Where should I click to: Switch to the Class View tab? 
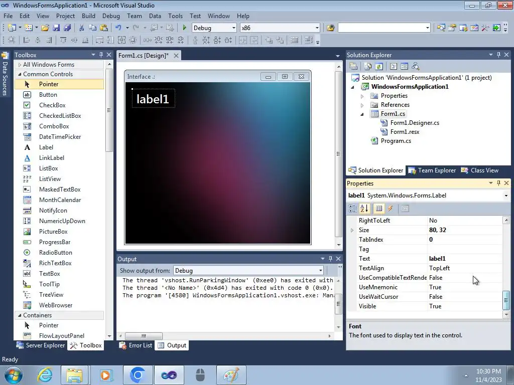coord(479,170)
